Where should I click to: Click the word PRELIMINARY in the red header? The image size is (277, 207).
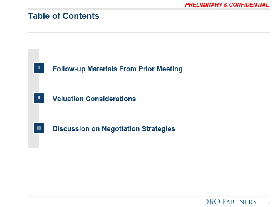pyautogui.click(x=203, y=5)
